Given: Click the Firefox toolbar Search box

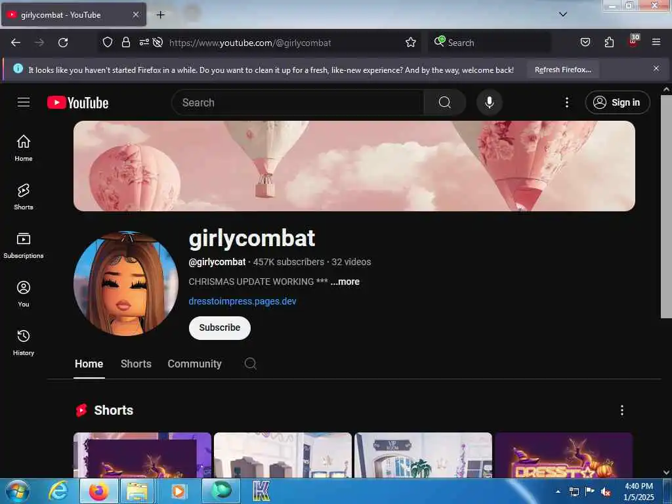Looking at the screenshot, I should coord(489,43).
